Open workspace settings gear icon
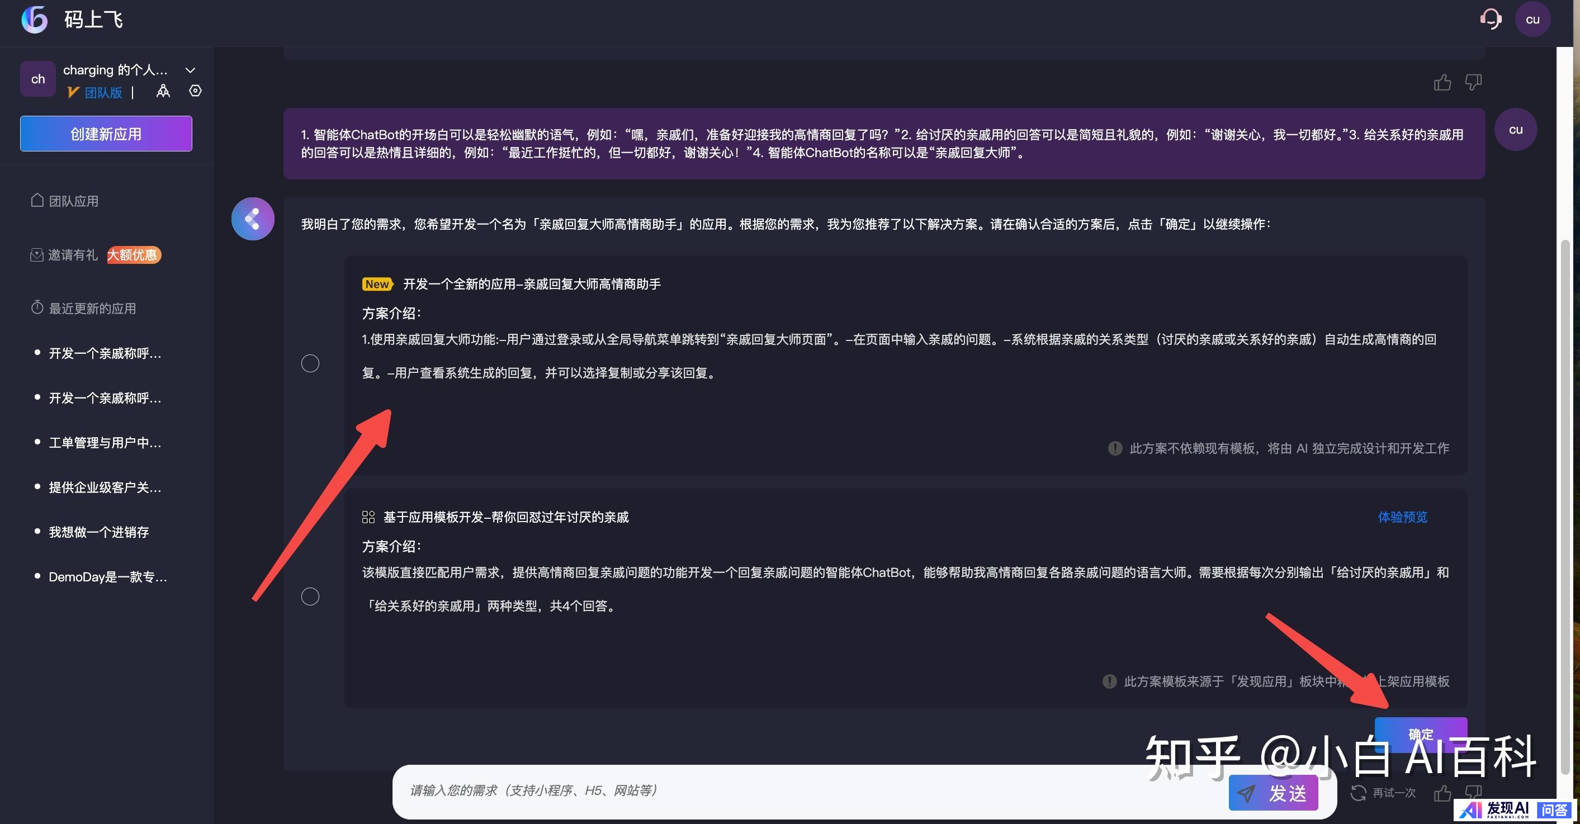The width and height of the screenshot is (1580, 824). (195, 91)
